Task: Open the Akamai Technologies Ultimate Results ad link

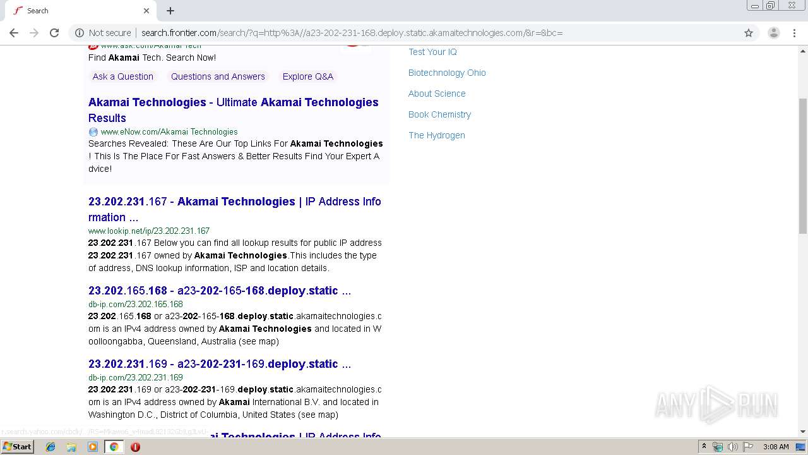Action: point(234,110)
